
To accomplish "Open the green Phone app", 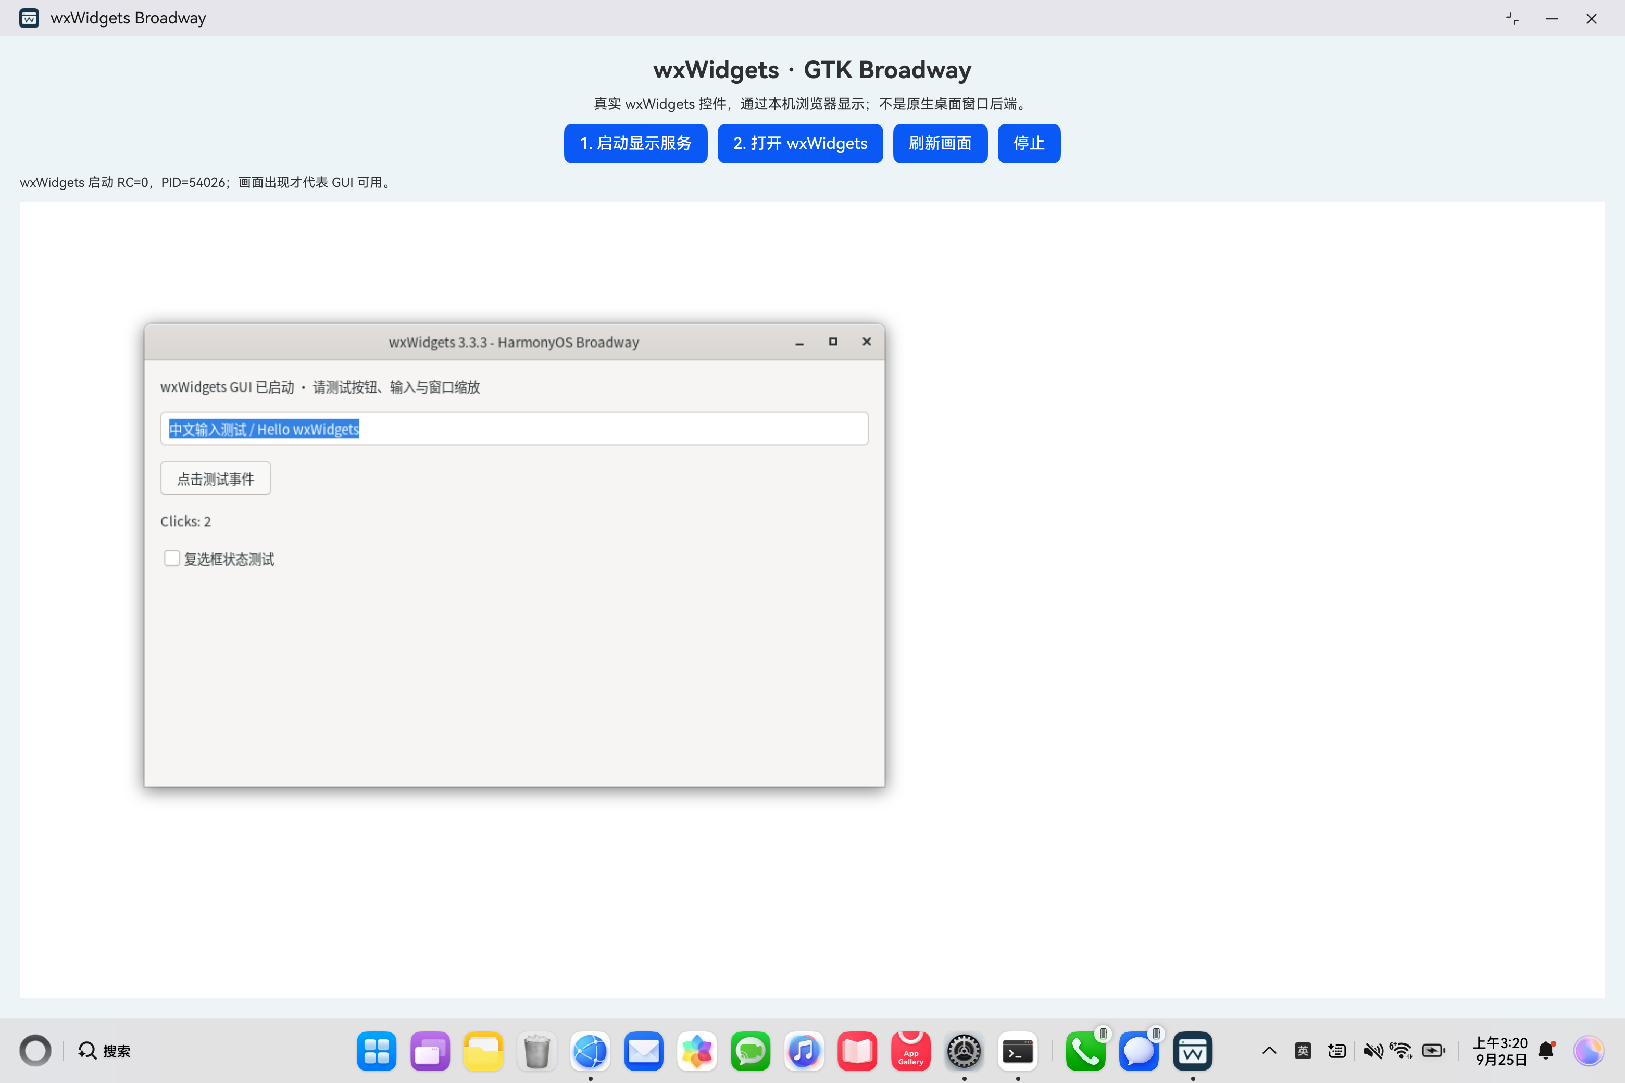I will click(x=1085, y=1051).
